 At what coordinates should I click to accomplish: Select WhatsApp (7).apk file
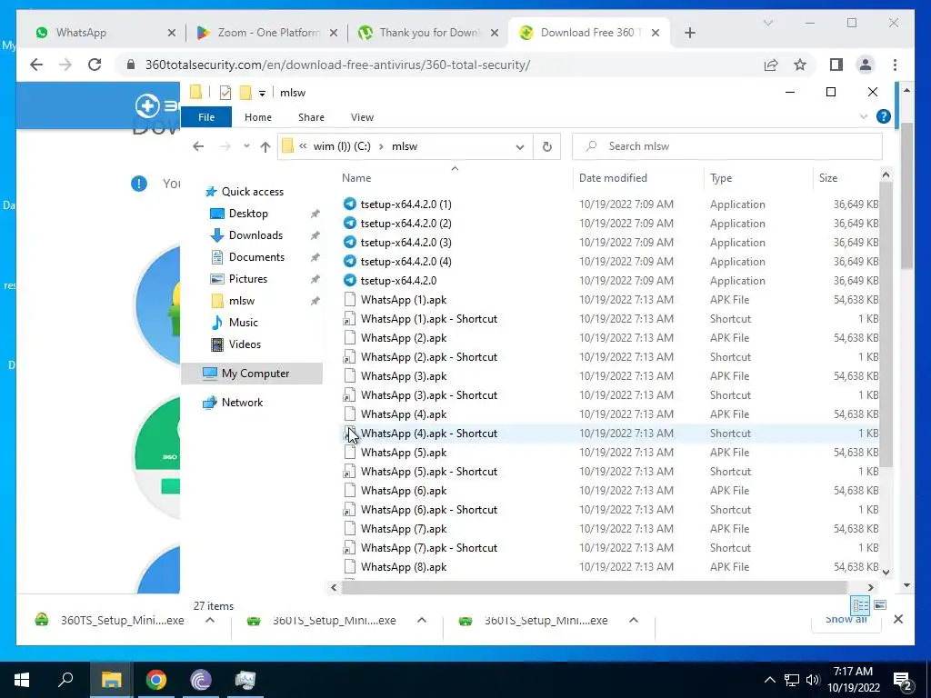click(403, 528)
